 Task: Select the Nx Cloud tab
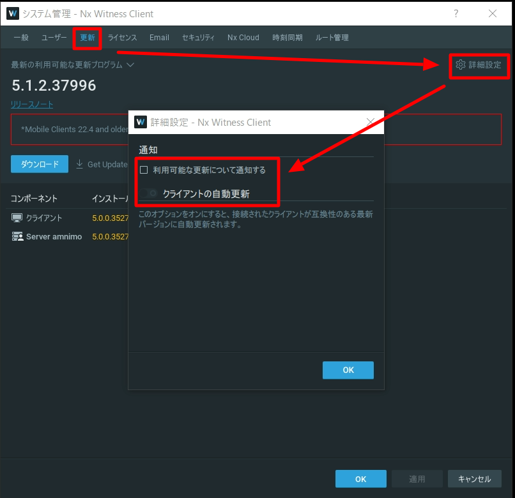pos(243,38)
